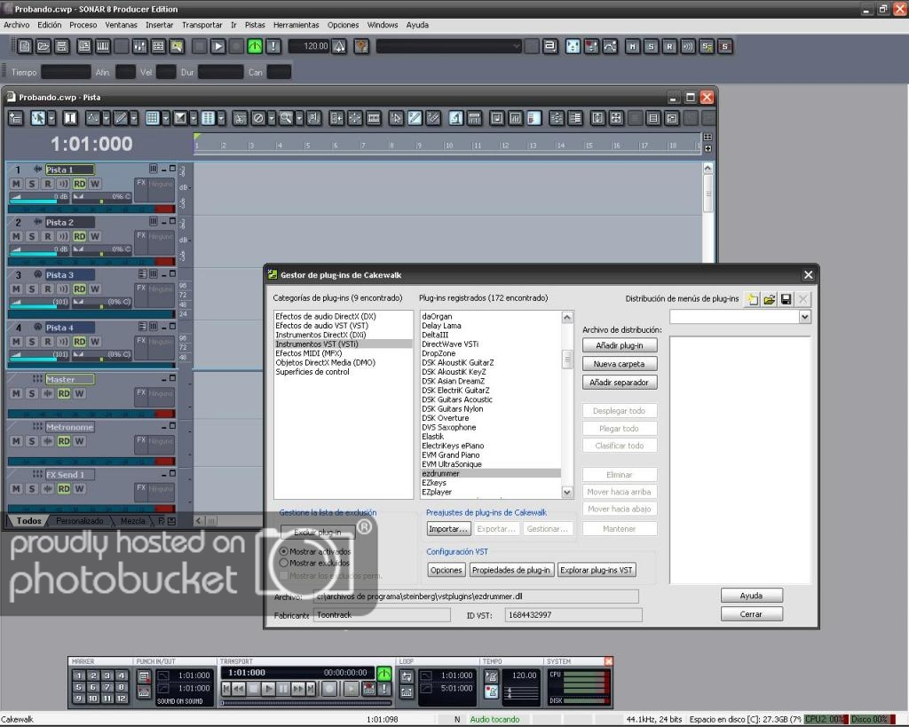Click marker number 5 in the Marker panel
Screen dimensions: 909x727
78,687
